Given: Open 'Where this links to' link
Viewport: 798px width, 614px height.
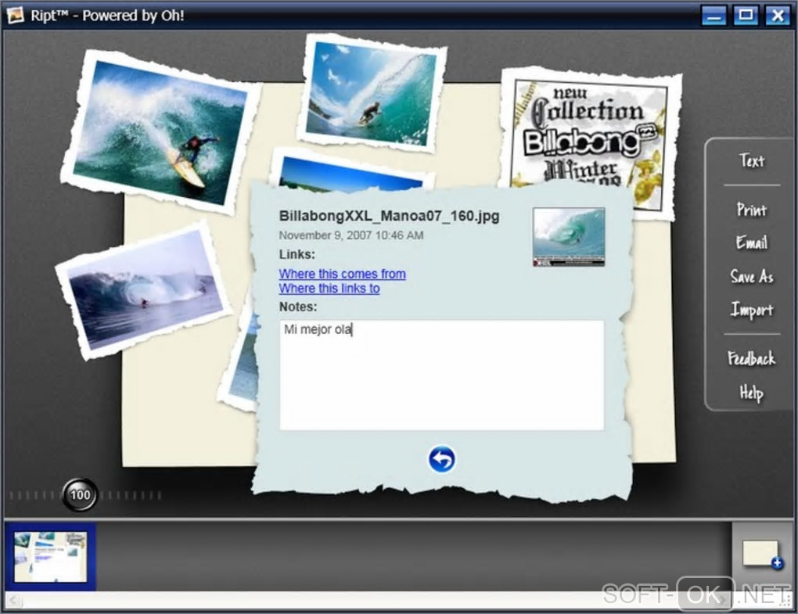Looking at the screenshot, I should click(x=329, y=289).
